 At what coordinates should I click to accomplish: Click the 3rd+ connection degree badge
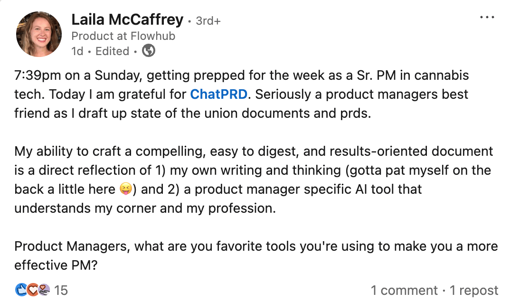click(x=208, y=21)
